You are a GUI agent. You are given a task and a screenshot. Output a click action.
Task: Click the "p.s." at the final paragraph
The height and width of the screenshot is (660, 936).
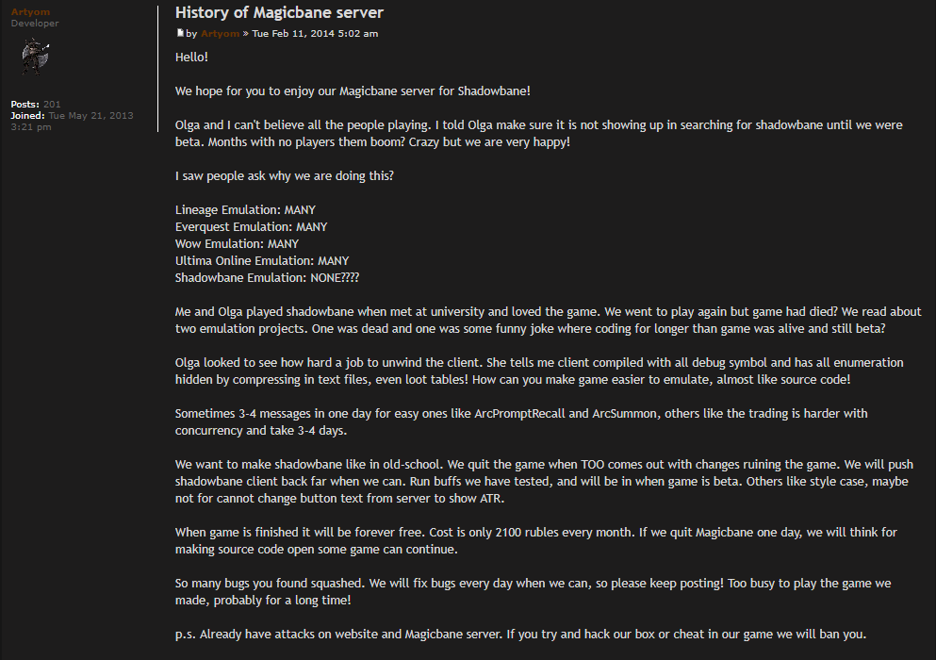(187, 635)
